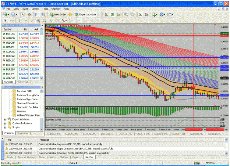The image size is (230, 166).
Task: Open the Journal terminal tab
Action: click(x=89, y=157)
